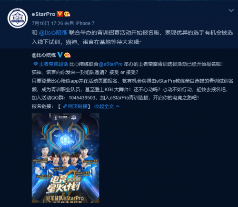Click the chain link icon before 网页链接
238x207 pixels.
65,106
